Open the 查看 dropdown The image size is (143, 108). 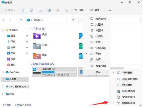coord(96,10)
